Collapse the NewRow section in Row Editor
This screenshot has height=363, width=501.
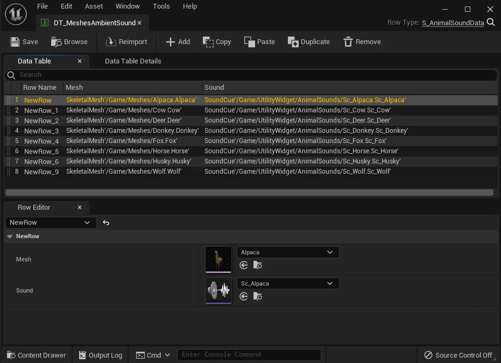click(10, 237)
